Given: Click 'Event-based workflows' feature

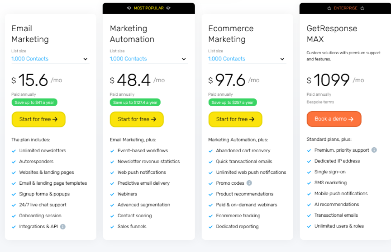Looking at the screenshot, I should click(x=143, y=151).
